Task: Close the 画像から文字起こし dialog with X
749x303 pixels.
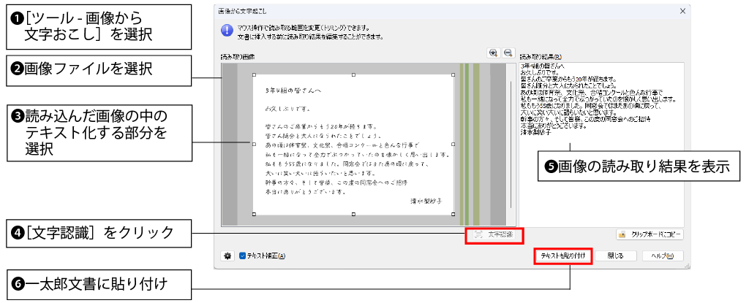Action: [683, 11]
